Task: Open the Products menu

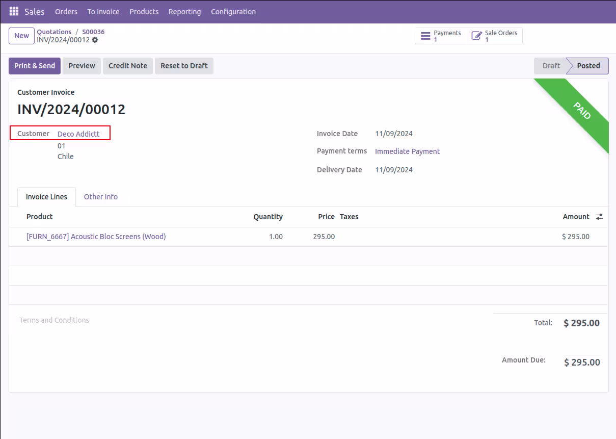Action: pyautogui.click(x=144, y=11)
